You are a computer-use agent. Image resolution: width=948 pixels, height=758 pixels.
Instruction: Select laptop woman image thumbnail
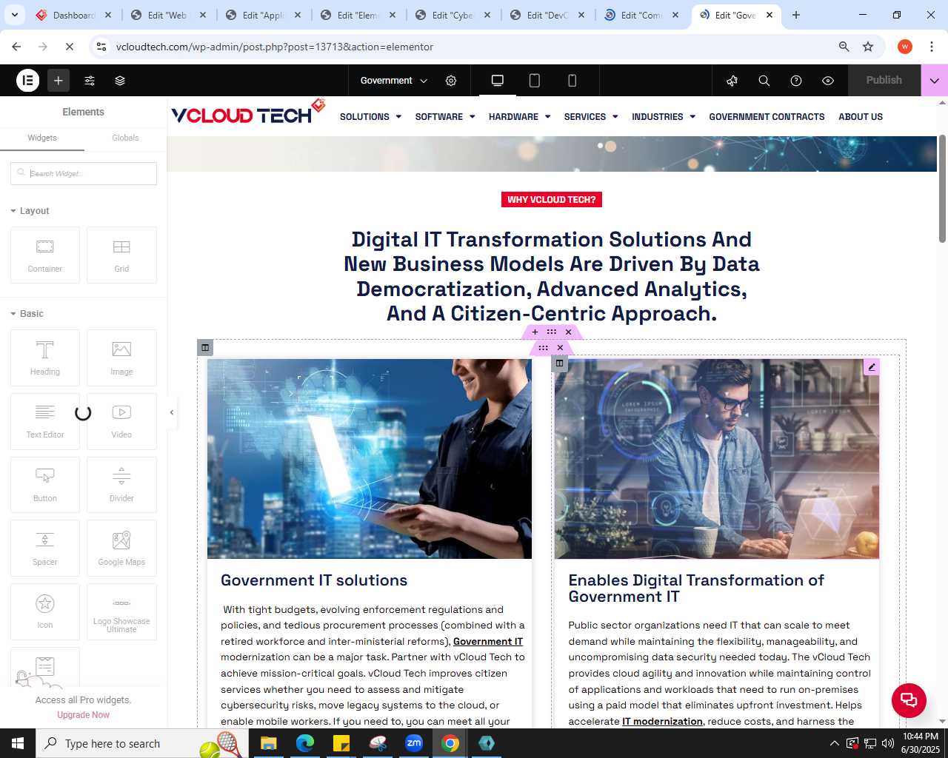click(x=370, y=459)
